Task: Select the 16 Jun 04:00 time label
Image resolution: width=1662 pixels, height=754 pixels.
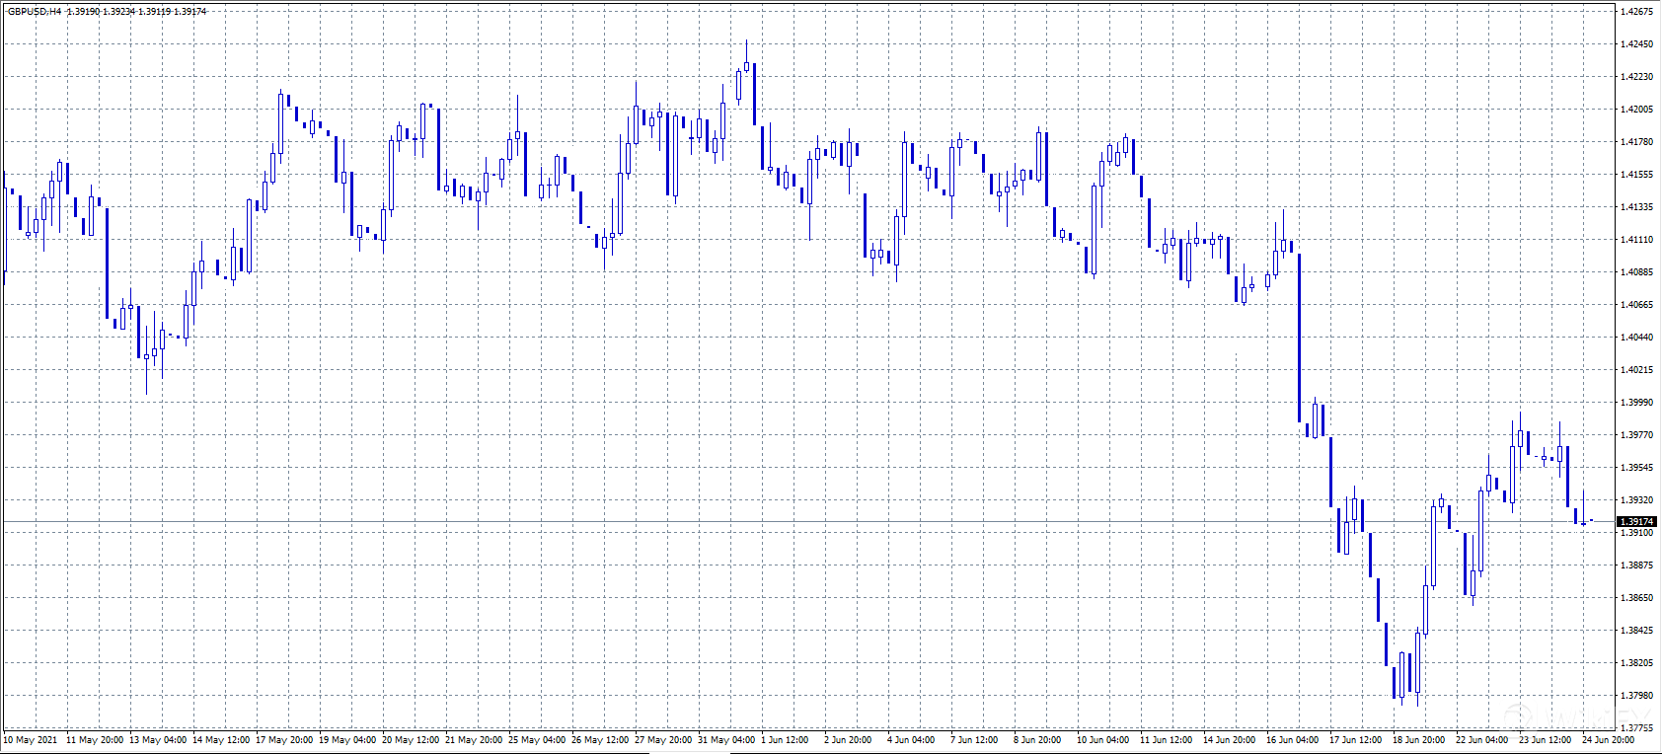Action: pyautogui.click(x=1292, y=739)
